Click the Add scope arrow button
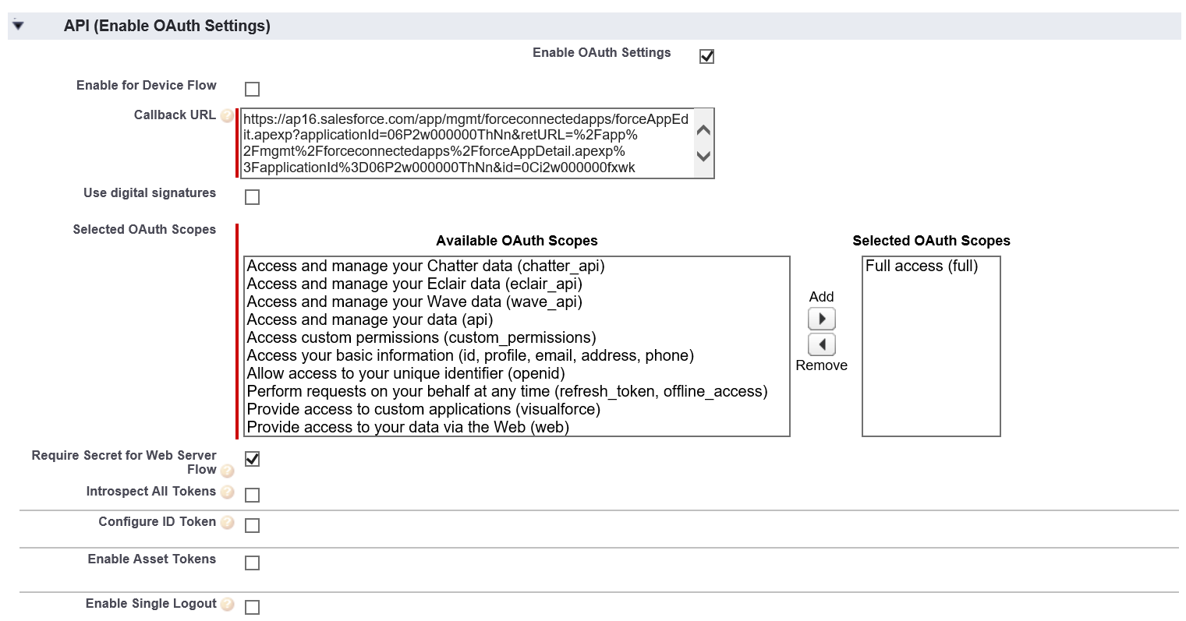Image resolution: width=1186 pixels, height=621 pixels. [821, 319]
